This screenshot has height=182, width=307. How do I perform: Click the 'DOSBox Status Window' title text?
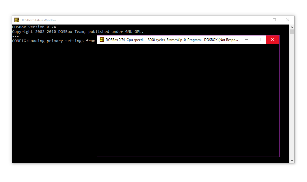point(38,20)
